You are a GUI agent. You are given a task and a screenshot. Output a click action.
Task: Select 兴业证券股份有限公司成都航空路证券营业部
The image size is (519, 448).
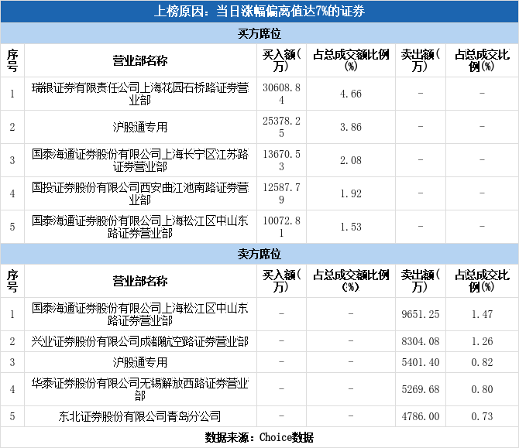(x=140, y=341)
